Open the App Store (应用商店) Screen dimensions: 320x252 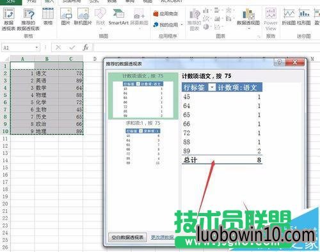click(x=166, y=14)
